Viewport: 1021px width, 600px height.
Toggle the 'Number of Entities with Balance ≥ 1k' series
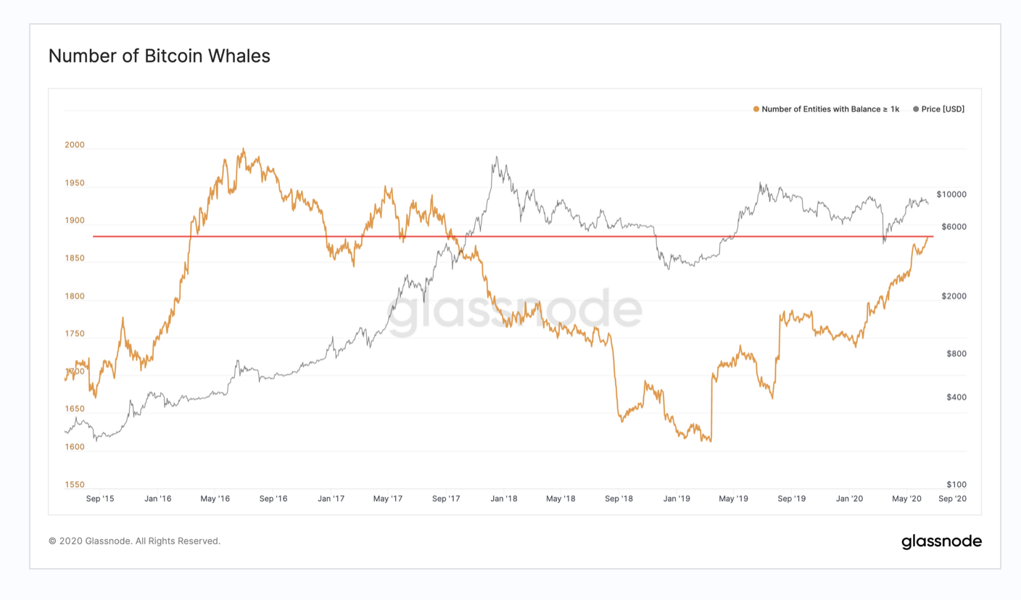(830, 109)
